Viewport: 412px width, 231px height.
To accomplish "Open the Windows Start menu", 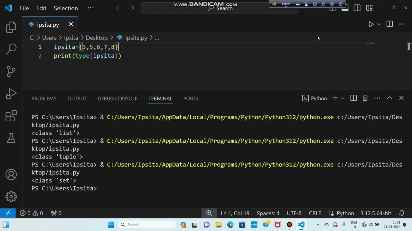I will pos(111,225).
